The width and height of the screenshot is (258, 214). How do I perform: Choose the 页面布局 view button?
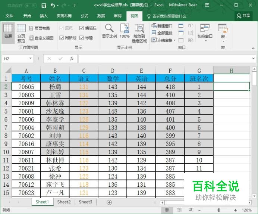(x=40, y=28)
